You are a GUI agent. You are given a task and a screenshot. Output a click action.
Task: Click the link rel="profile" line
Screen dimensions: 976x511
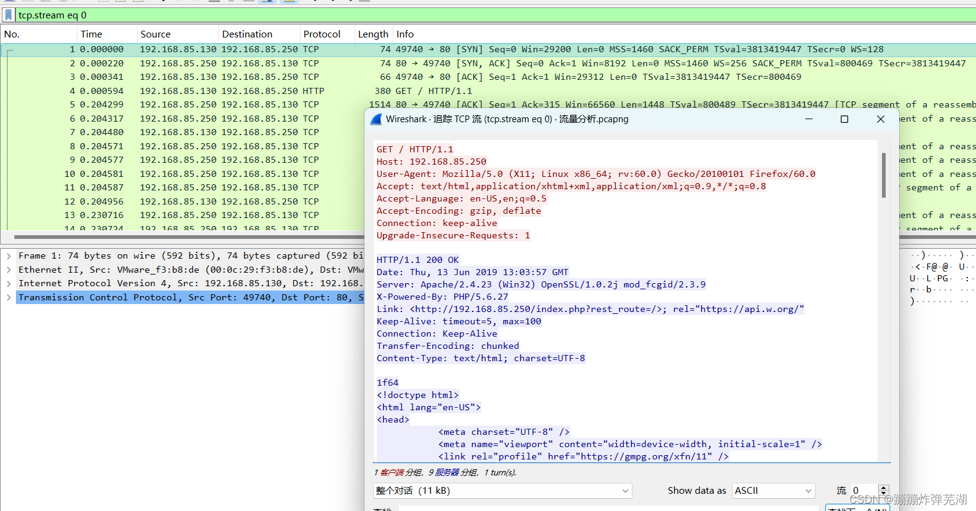click(x=583, y=456)
